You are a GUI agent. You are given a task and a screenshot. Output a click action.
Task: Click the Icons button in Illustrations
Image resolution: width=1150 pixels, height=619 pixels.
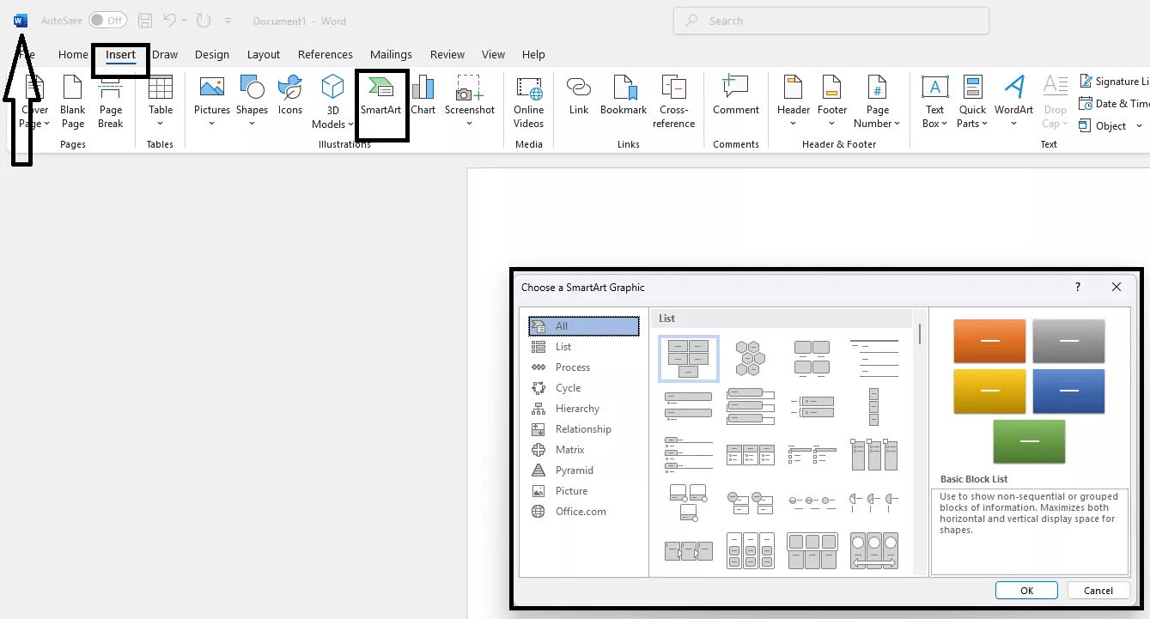pos(290,96)
